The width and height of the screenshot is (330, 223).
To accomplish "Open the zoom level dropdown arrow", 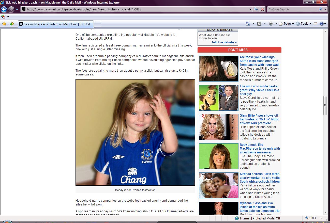I will click(321, 218).
